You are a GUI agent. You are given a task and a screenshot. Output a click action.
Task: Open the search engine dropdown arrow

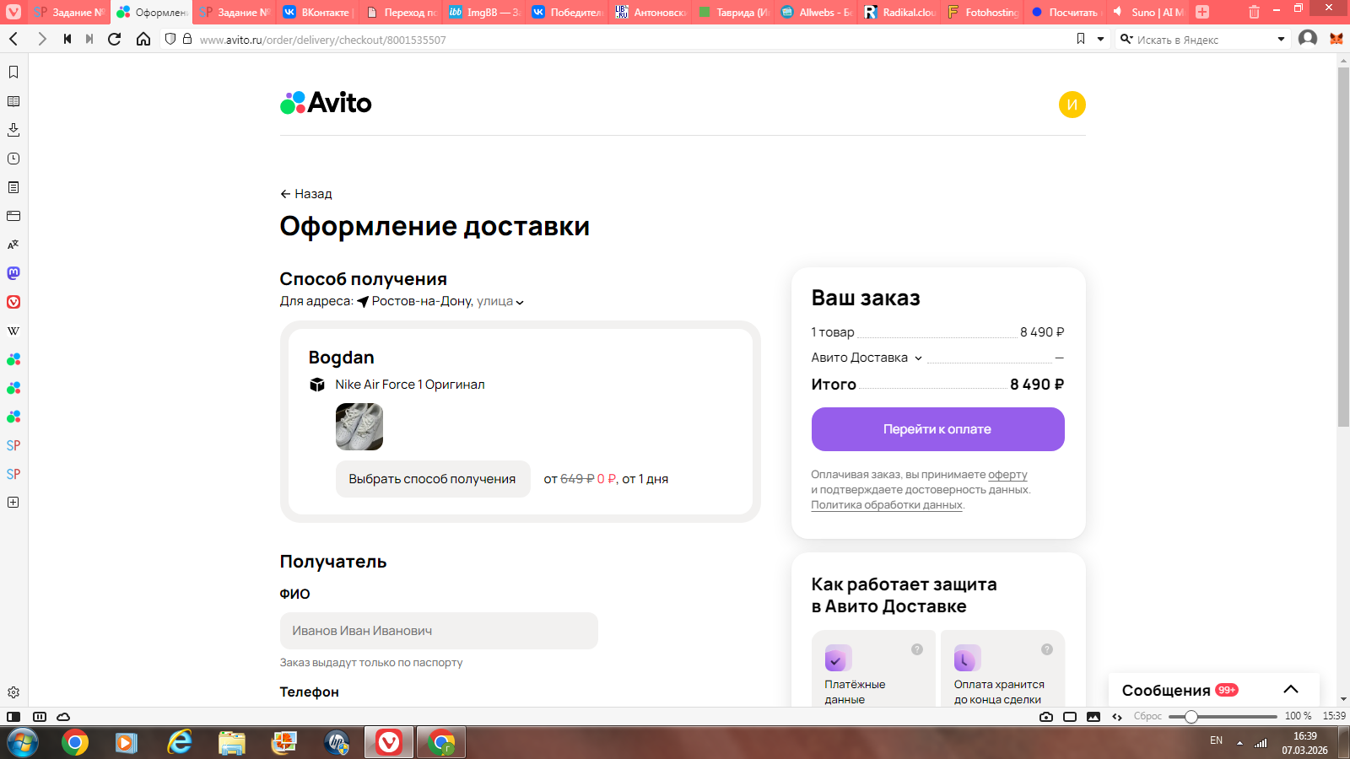[1281, 39]
